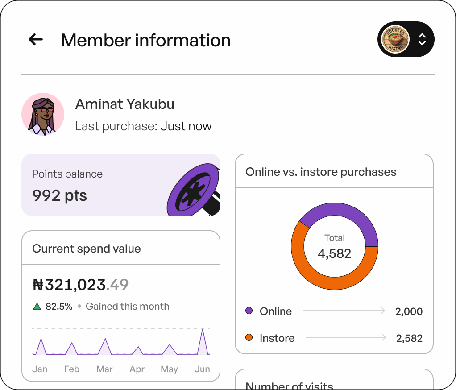Click the purple Online legend dot
Viewport: 456px width, 390px height.
click(249, 311)
